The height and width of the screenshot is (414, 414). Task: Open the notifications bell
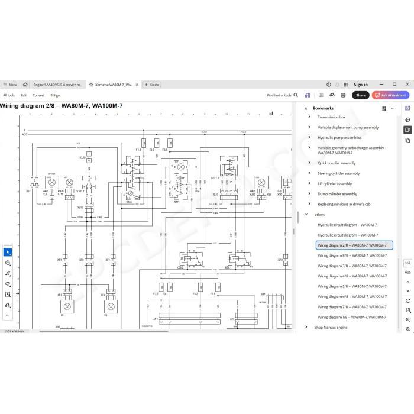[337, 85]
